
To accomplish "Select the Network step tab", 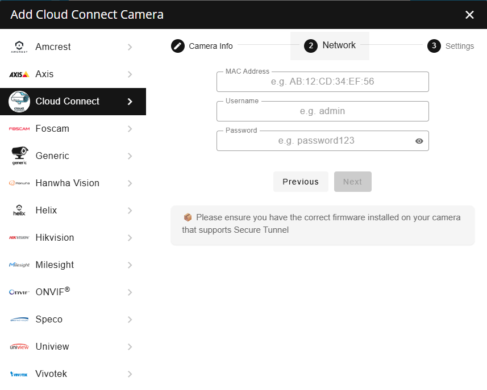I will (330, 45).
